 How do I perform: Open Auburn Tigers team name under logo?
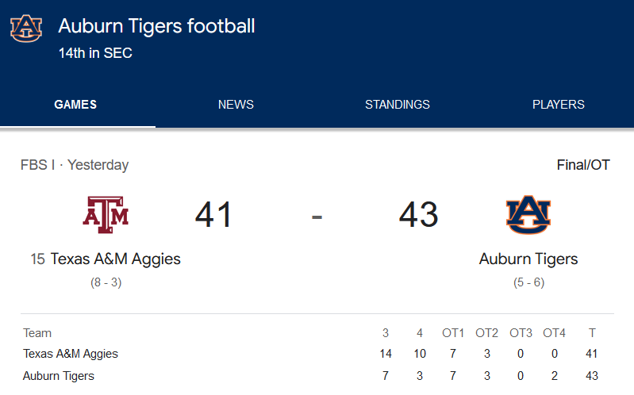pos(528,259)
